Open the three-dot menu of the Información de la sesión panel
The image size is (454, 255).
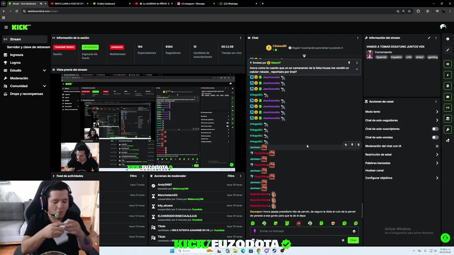point(240,38)
